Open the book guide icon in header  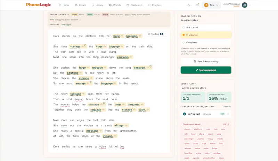[x=197, y=5]
